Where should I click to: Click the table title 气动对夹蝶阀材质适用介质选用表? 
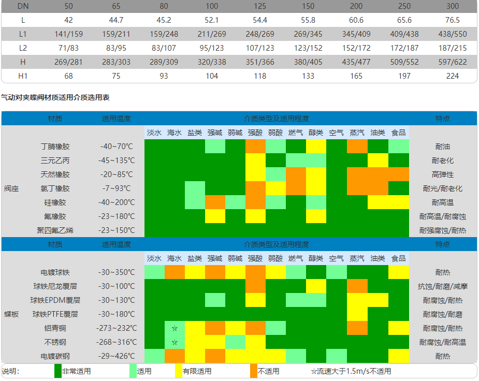tap(55, 97)
